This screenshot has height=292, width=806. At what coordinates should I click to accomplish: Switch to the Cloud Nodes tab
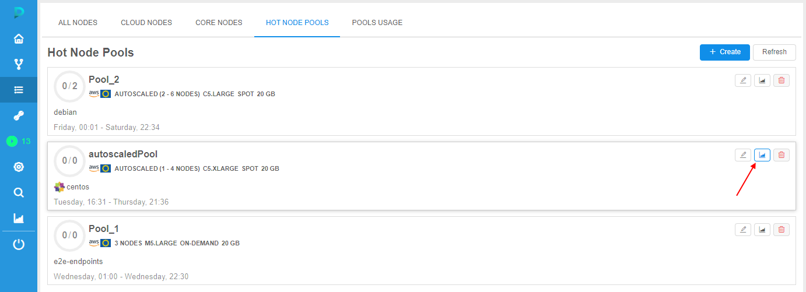pos(146,23)
